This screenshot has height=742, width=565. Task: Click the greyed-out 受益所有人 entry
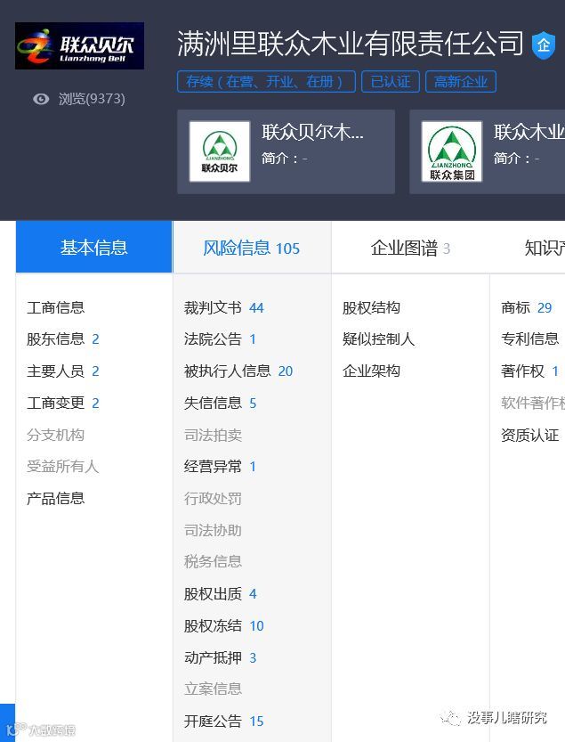pos(62,466)
